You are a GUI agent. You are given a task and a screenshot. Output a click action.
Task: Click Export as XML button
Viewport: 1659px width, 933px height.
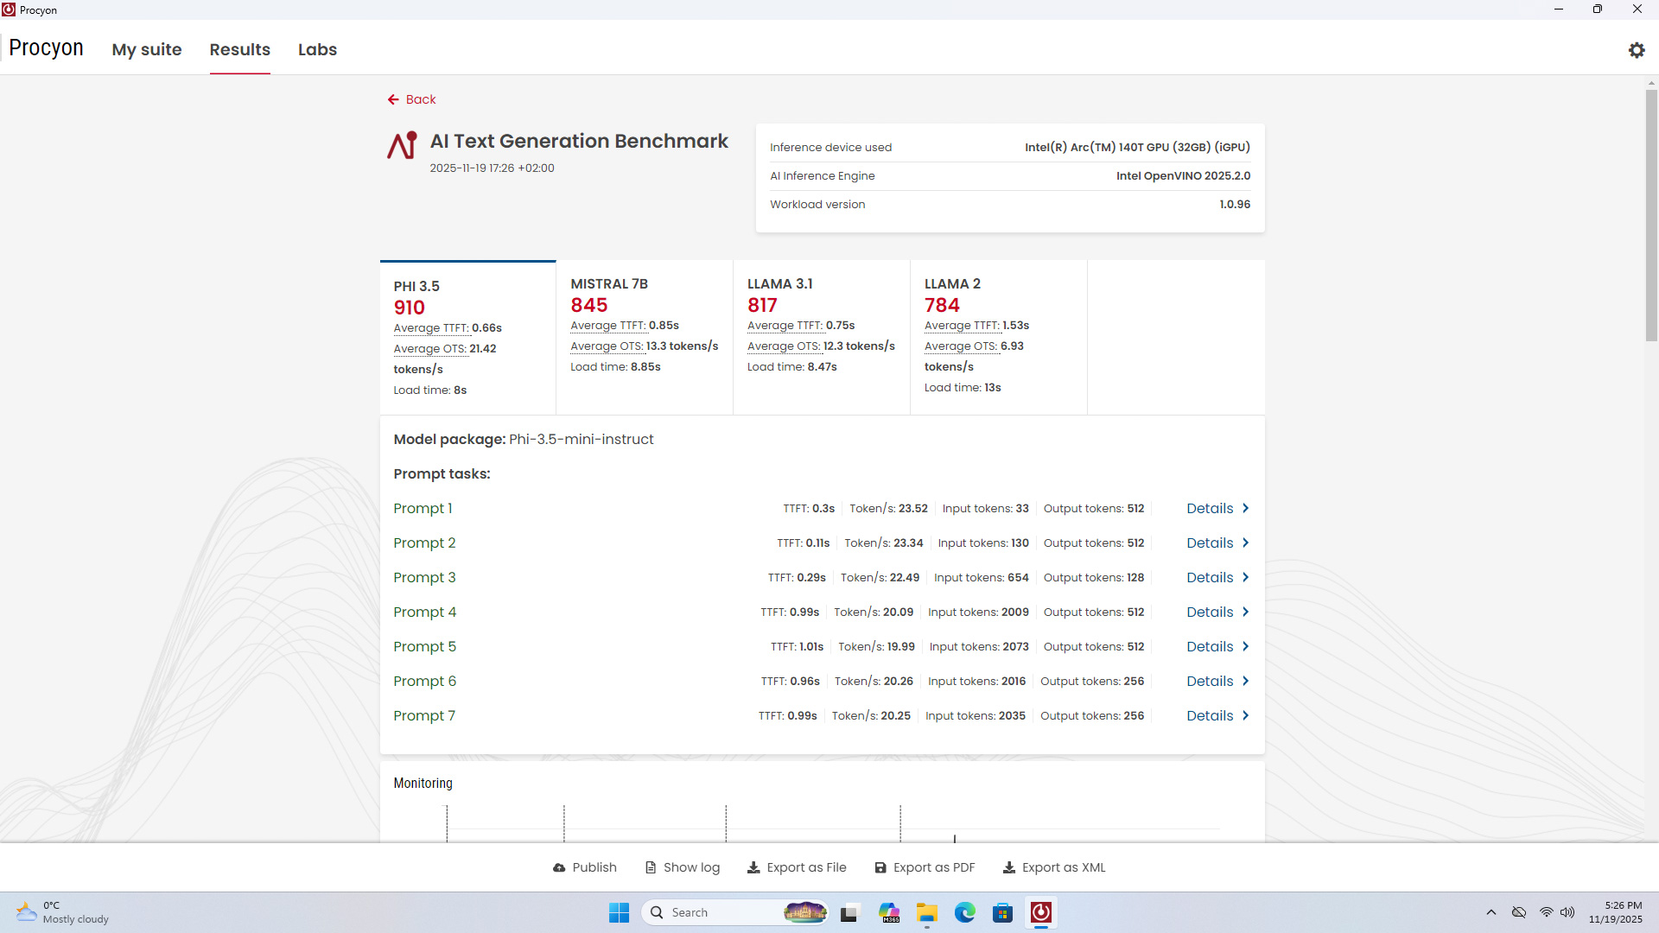pyautogui.click(x=1054, y=867)
